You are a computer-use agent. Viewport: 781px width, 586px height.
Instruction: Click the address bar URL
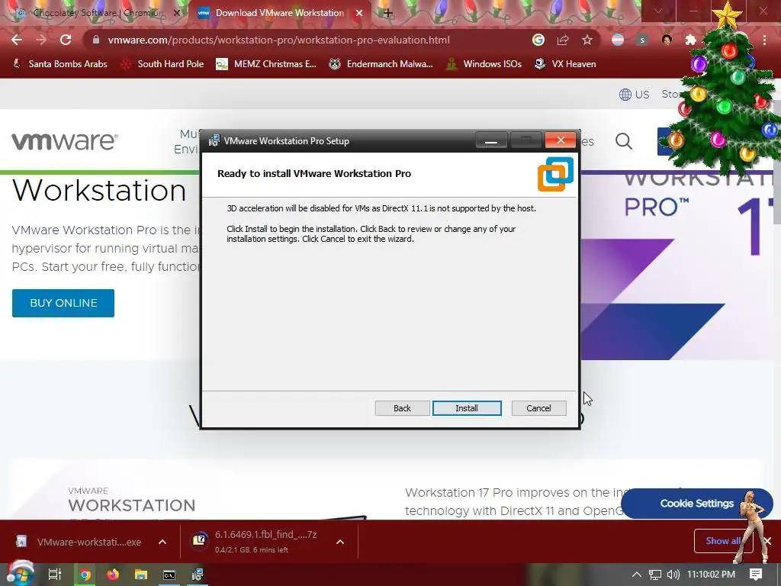pyautogui.click(x=278, y=40)
